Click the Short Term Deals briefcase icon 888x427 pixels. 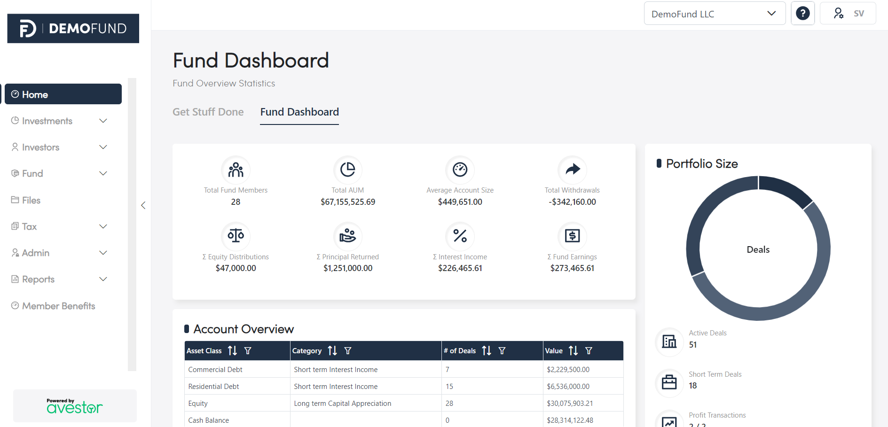tap(669, 383)
